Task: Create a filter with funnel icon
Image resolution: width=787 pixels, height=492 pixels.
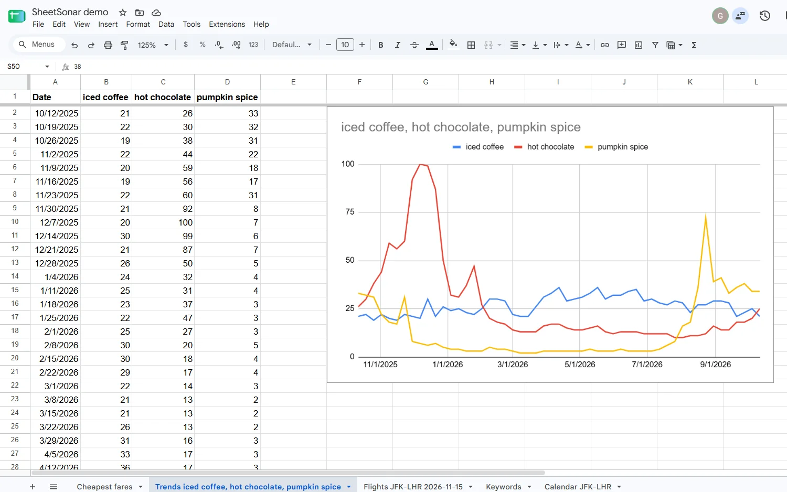Action: [655, 45]
